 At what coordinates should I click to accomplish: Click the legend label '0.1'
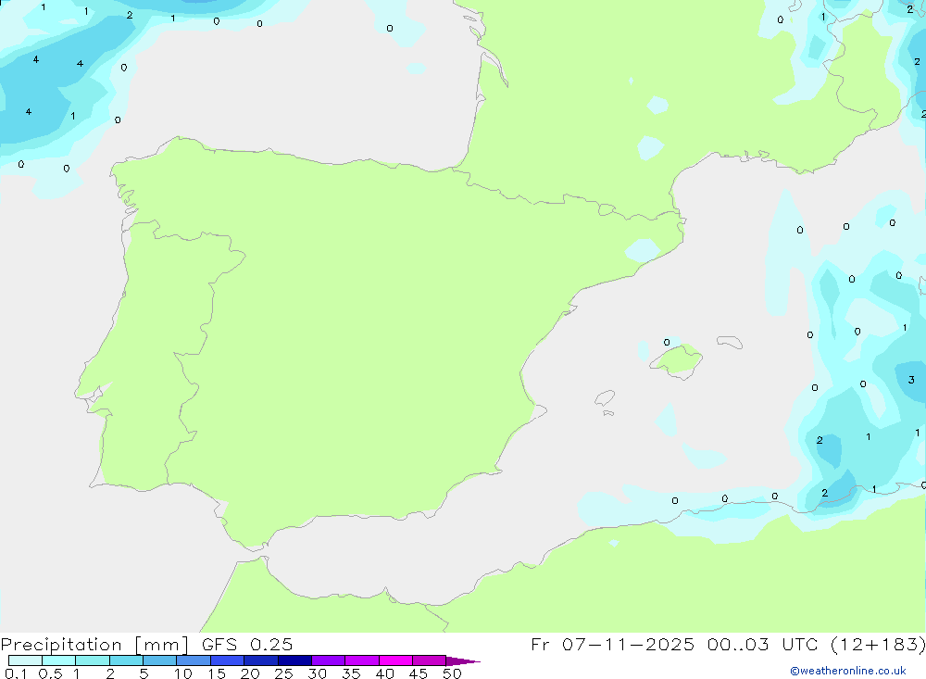(x=16, y=673)
